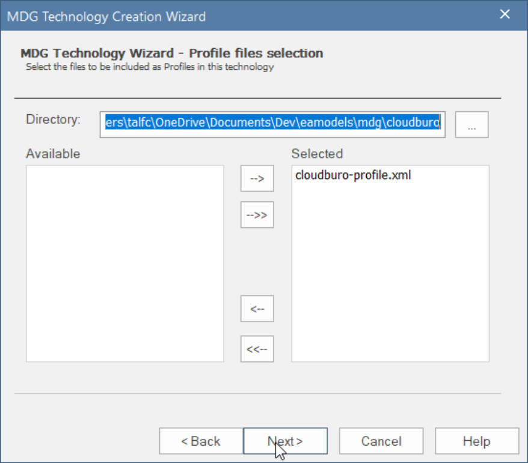Click the wizard window title bar text
Screen dimensions: 528x463
pyautogui.click(x=106, y=16)
